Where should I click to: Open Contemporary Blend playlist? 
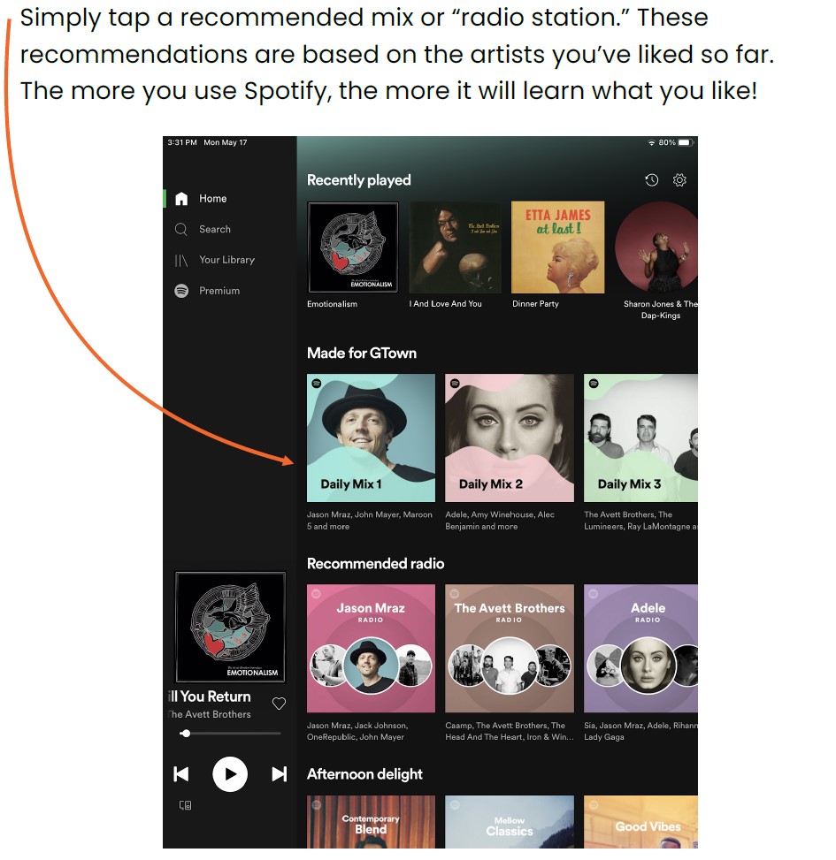[x=371, y=822]
